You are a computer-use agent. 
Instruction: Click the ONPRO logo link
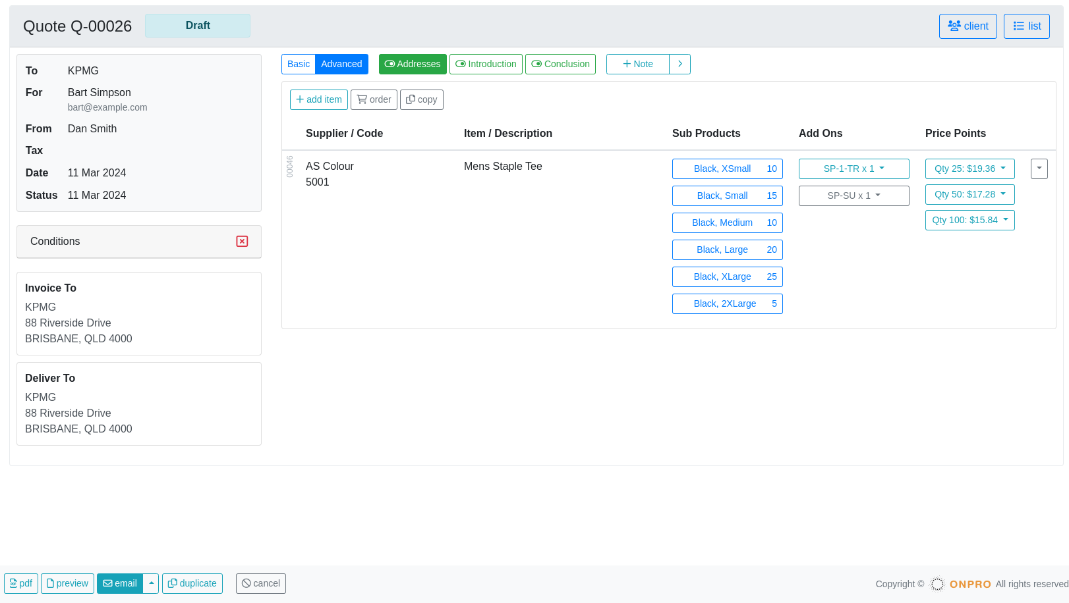pos(961,584)
